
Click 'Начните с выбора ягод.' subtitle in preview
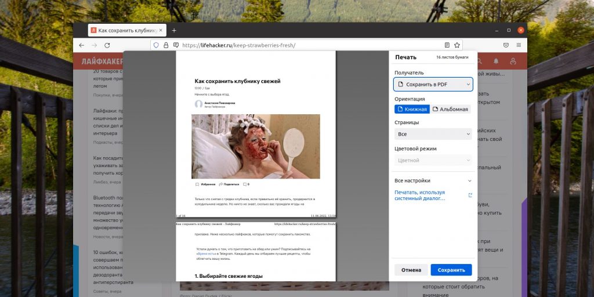[x=212, y=94]
